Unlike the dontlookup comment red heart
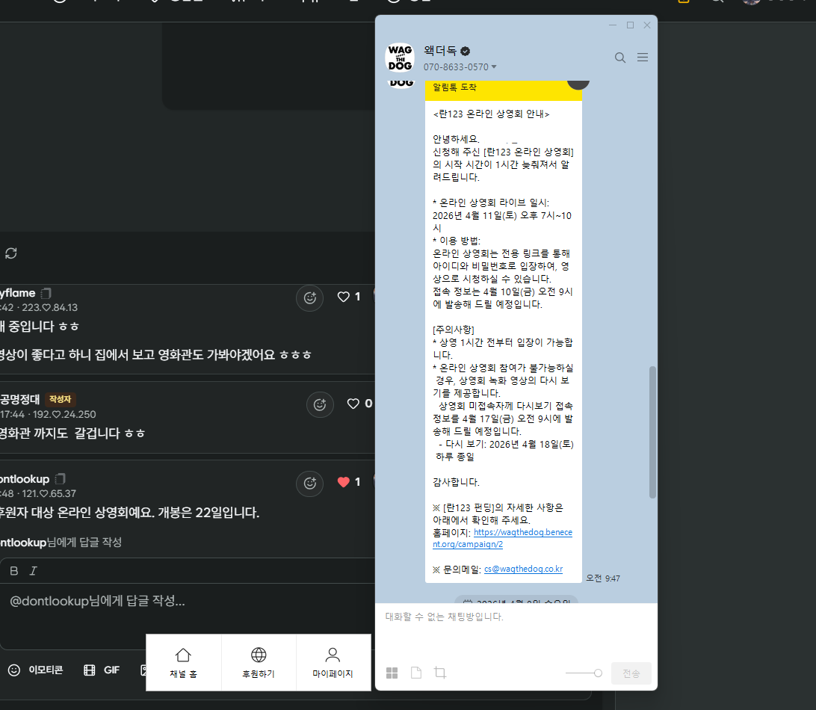This screenshot has width=816, height=710. coord(344,482)
